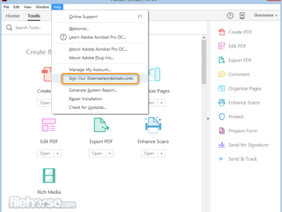Switch to the Home tab

[13, 16]
